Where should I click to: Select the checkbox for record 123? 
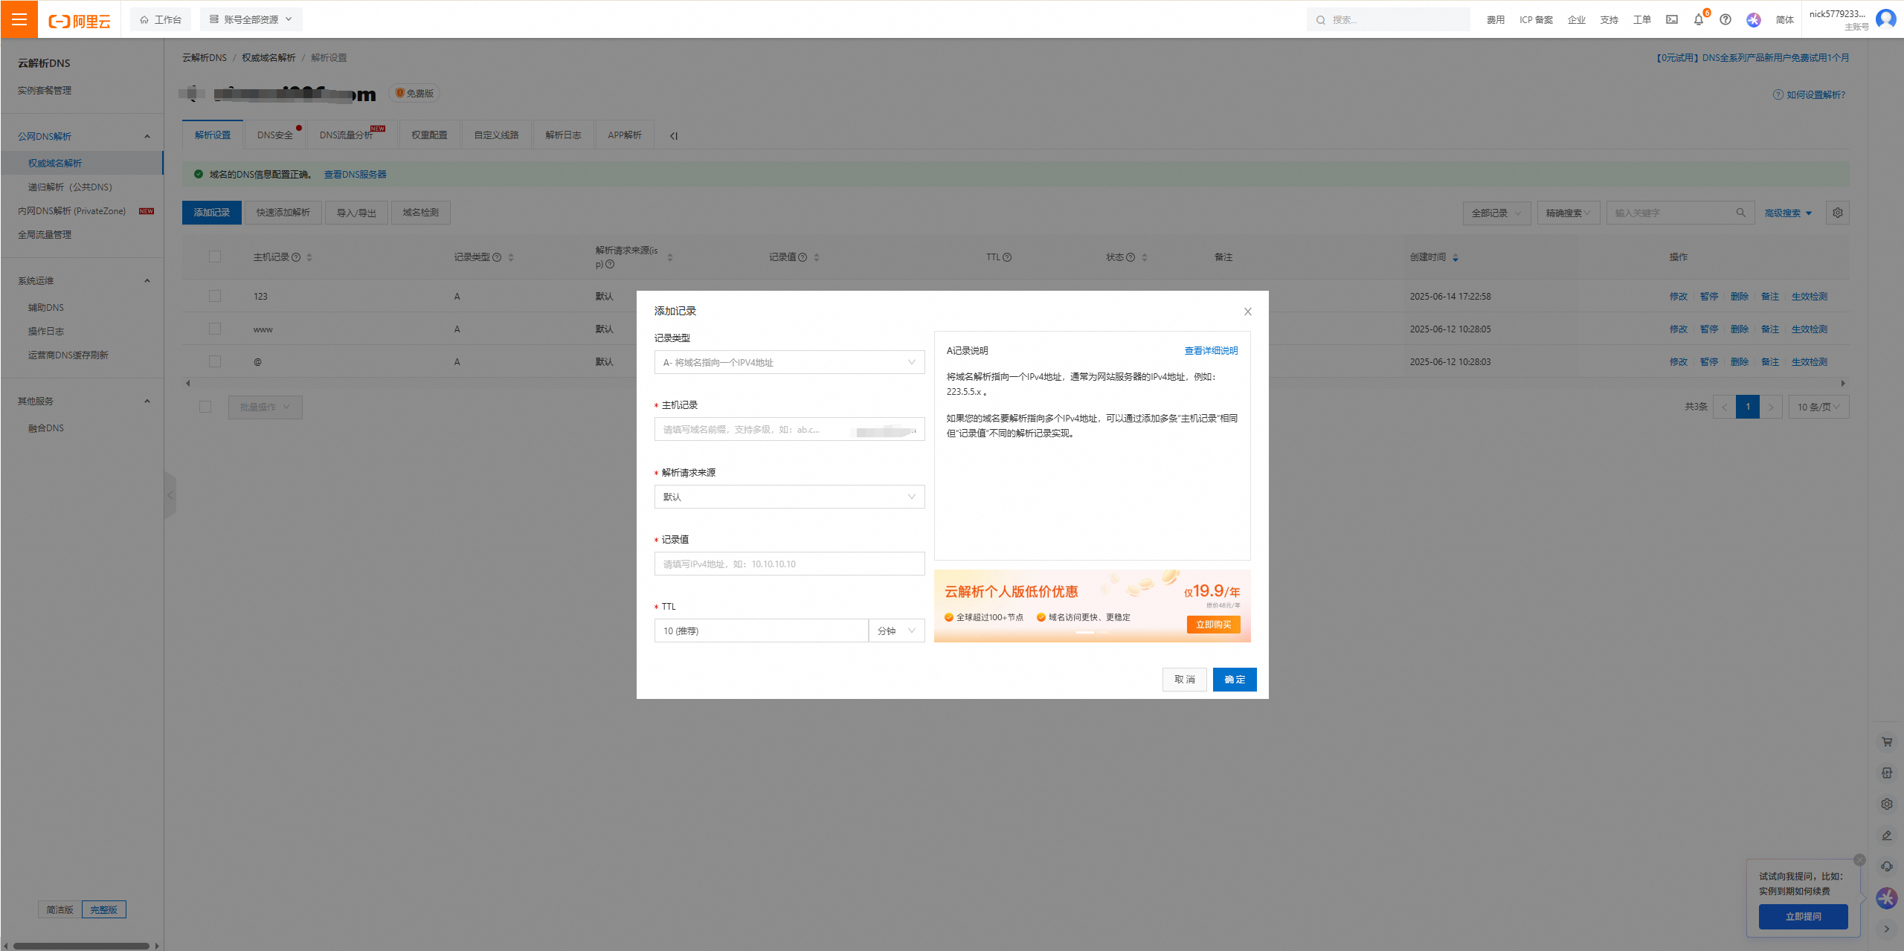[215, 296]
